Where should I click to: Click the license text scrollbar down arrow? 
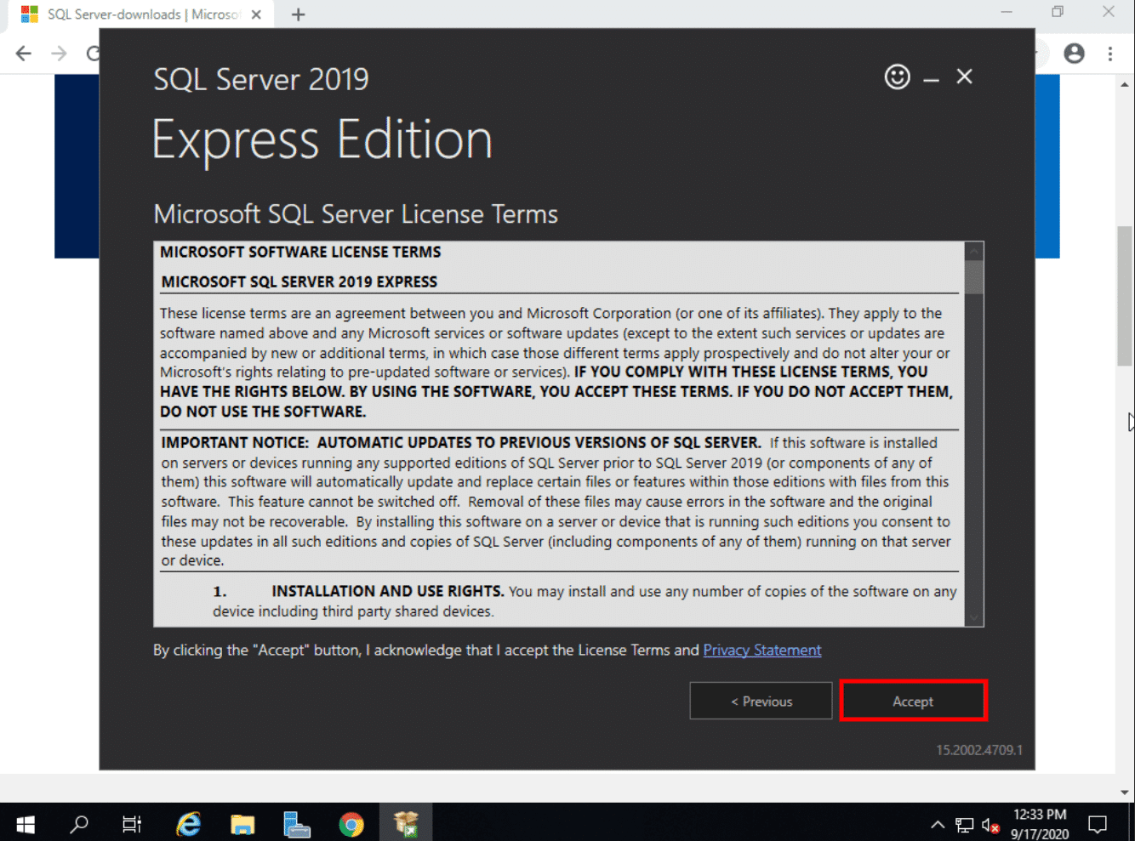[974, 618]
